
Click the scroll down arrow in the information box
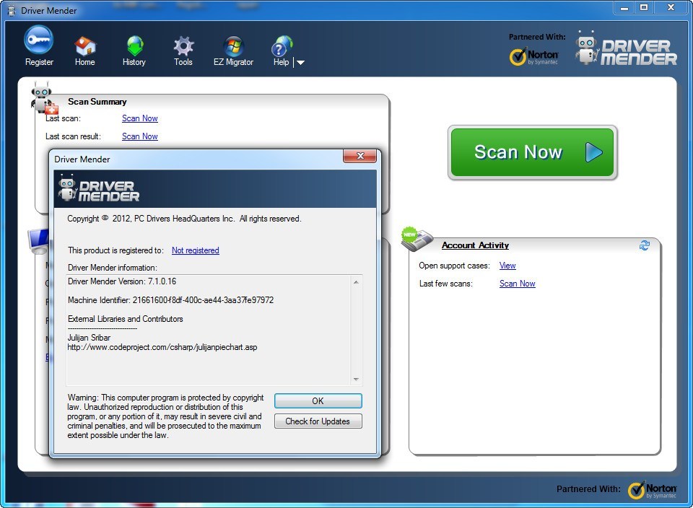coord(356,380)
